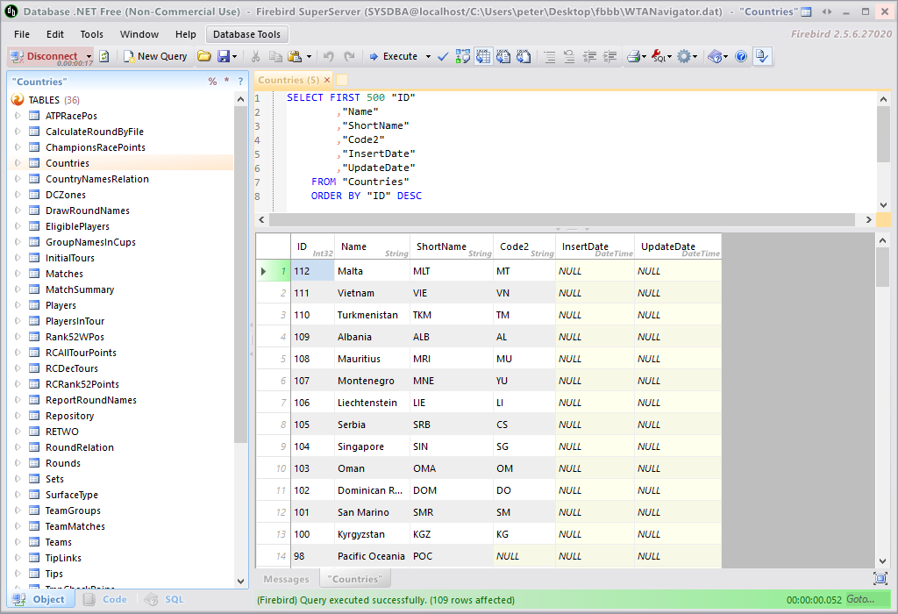Click the Undo arrow icon
The height and width of the screenshot is (614, 898).
(x=328, y=56)
